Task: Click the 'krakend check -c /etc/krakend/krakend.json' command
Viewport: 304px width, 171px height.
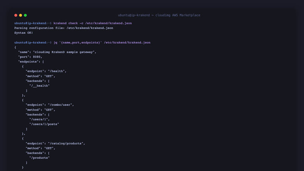Action: [92, 23]
